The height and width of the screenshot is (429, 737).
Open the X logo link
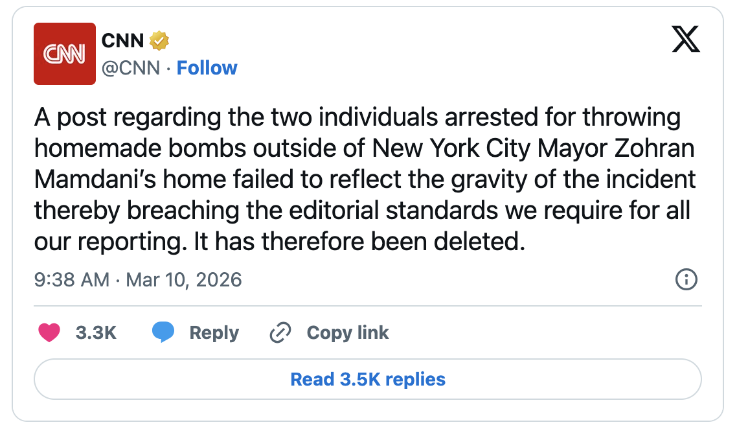click(686, 40)
